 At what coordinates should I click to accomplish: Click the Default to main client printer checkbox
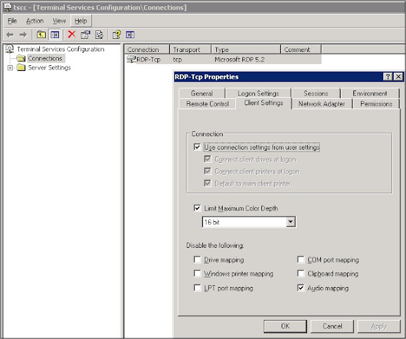(x=207, y=183)
